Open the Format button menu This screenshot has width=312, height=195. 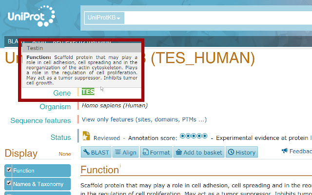coord(156,152)
